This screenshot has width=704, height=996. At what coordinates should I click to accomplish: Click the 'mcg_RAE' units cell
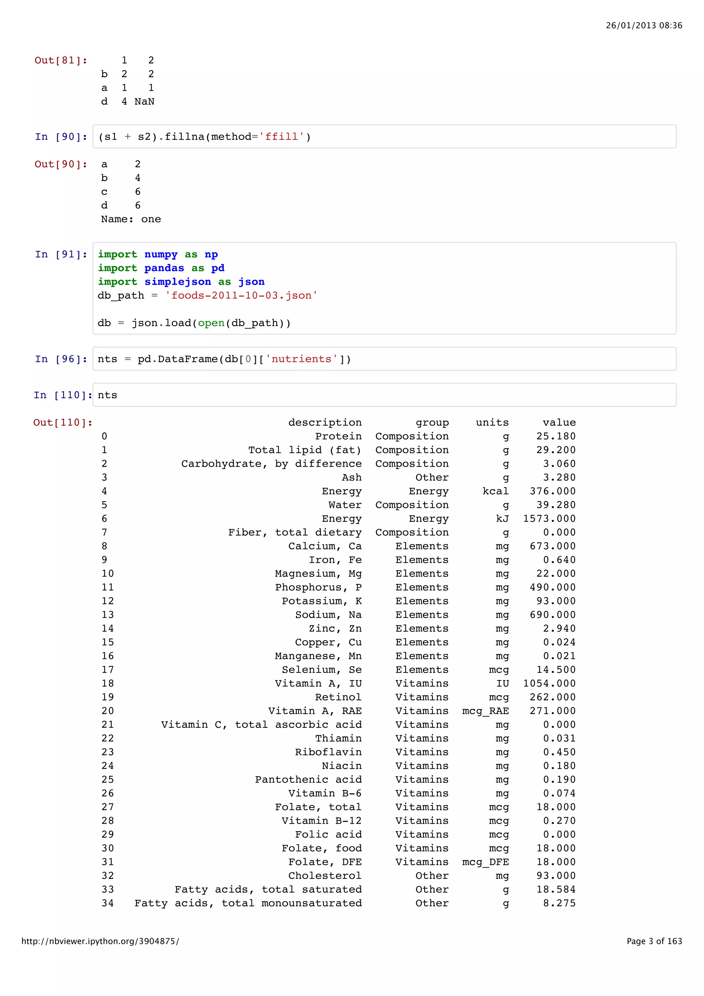(485, 711)
